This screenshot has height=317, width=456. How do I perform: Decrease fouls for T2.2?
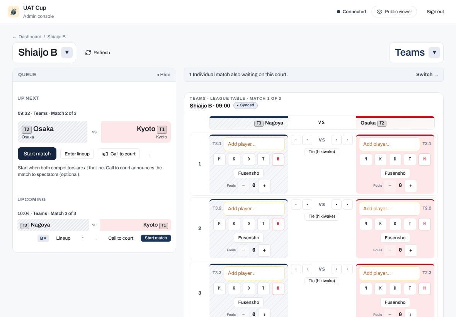click(390, 250)
